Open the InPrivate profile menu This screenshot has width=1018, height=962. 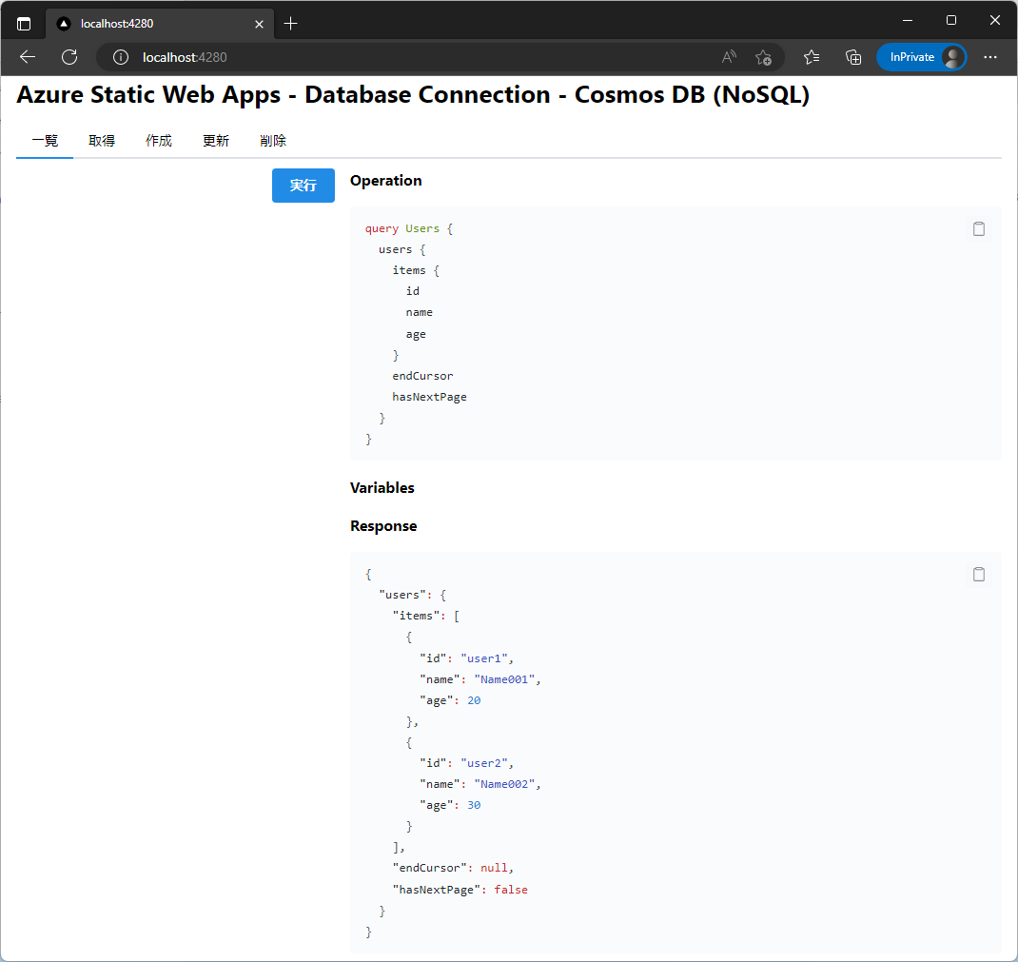(921, 57)
